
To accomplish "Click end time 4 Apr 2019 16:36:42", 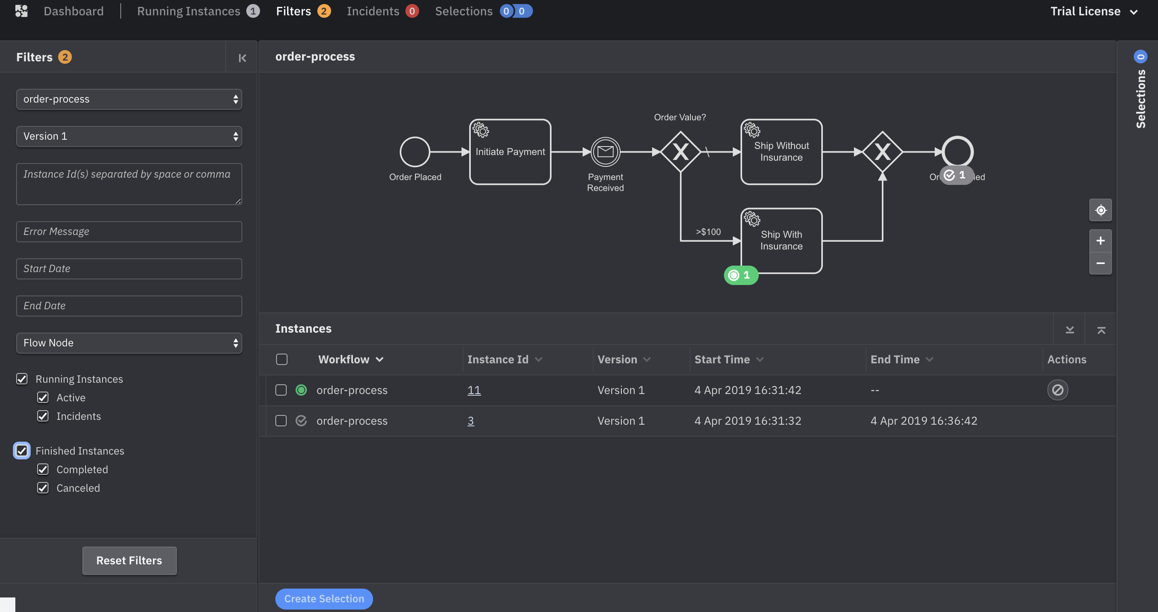I will click(923, 420).
